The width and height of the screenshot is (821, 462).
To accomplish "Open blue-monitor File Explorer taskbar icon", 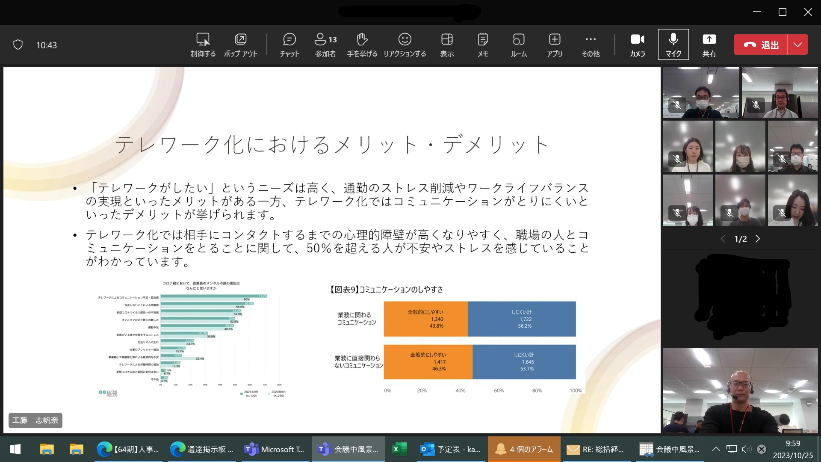I will point(47,449).
